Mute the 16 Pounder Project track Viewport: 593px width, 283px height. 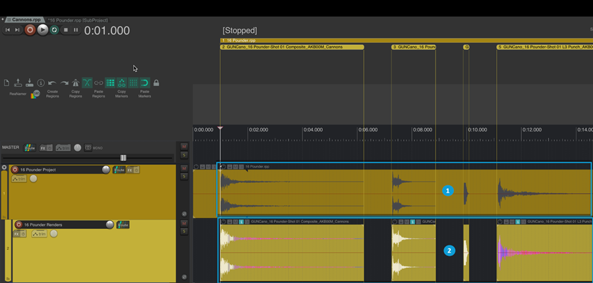pos(184,168)
